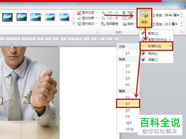Screen dimensions: 186x139
Task: Apply the fifth snipped-corner picture style
Action: (x=64, y=17)
